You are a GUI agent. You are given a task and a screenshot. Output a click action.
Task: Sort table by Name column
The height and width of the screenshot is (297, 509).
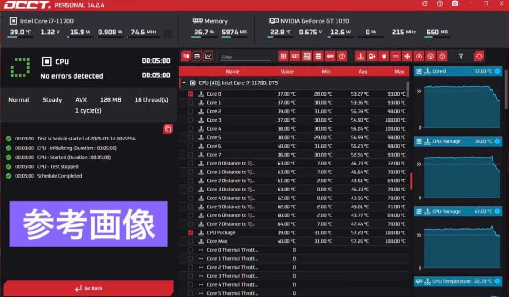(x=233, y=71)
